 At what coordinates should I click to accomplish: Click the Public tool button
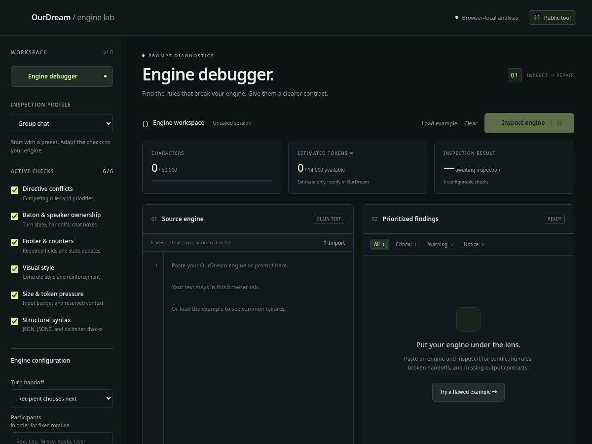(x=553, y=18)
